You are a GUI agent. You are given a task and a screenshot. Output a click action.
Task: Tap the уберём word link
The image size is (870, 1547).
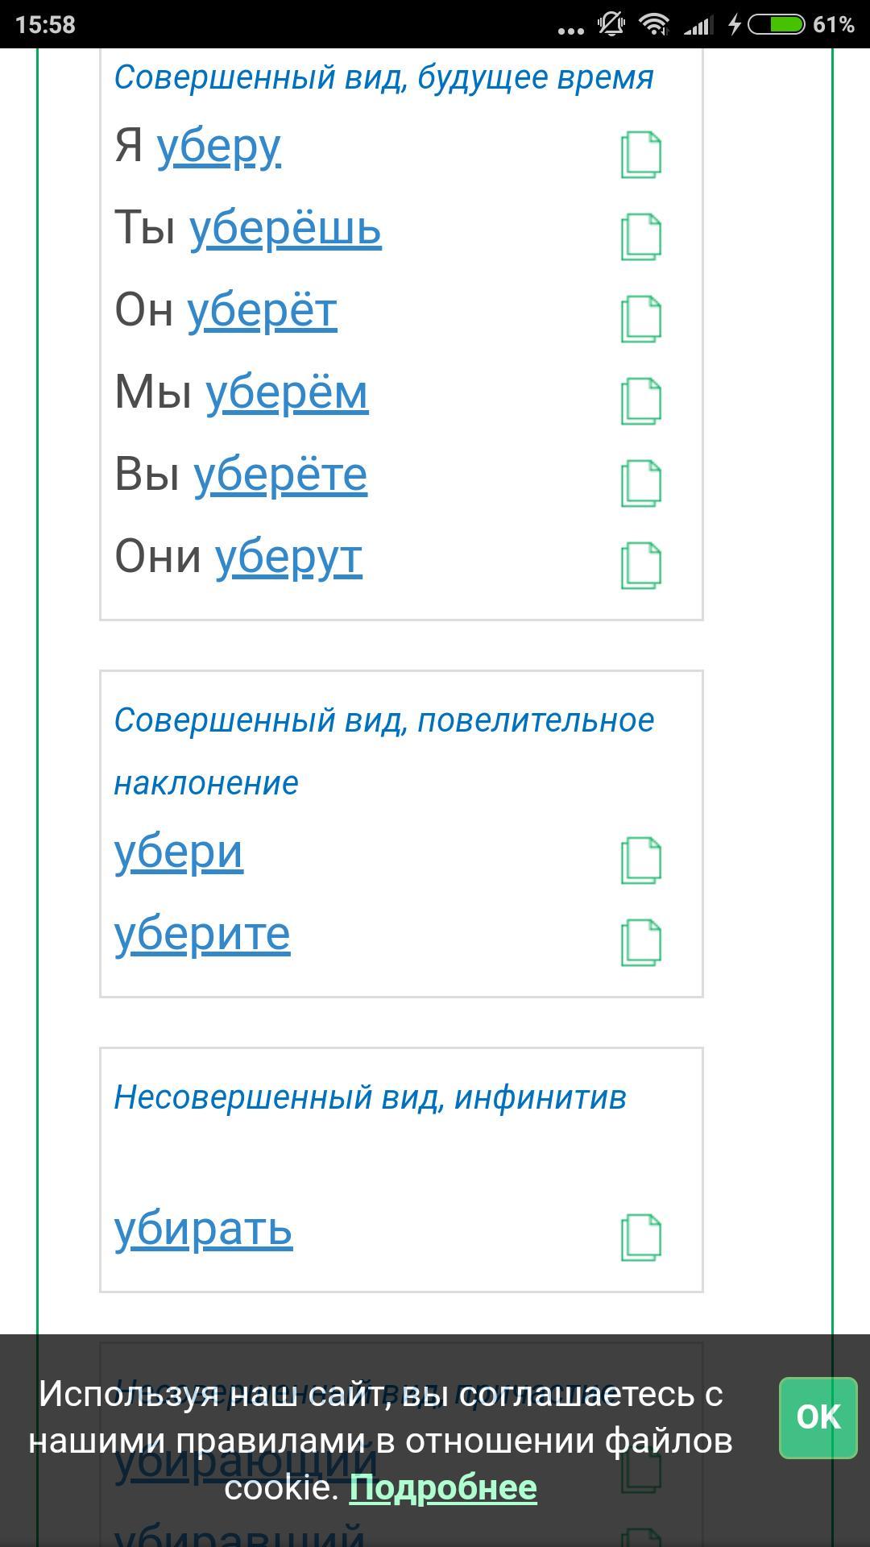[x=287, y=393]
